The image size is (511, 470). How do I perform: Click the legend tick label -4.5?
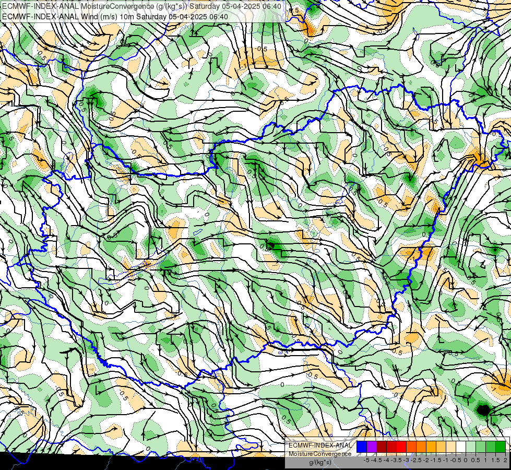point(376,460)
